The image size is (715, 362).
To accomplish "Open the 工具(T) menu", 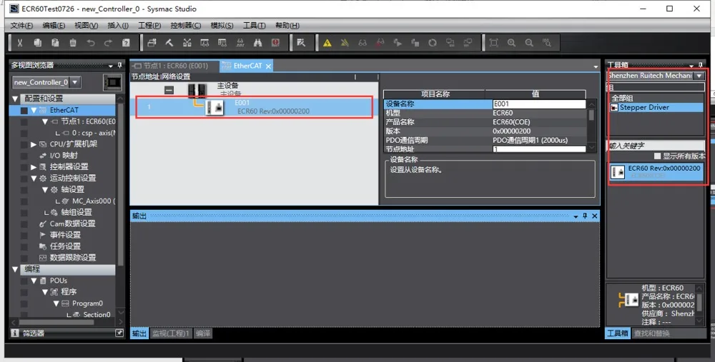I will [254, 26].
